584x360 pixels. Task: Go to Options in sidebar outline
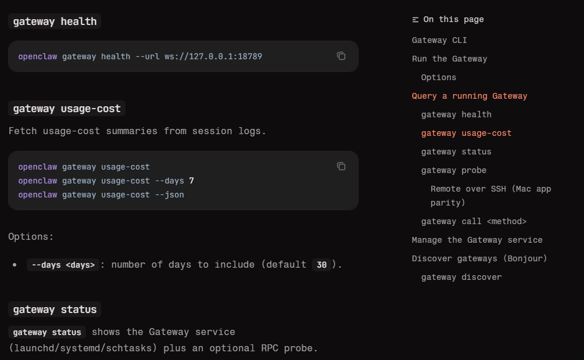coord(438,77)
